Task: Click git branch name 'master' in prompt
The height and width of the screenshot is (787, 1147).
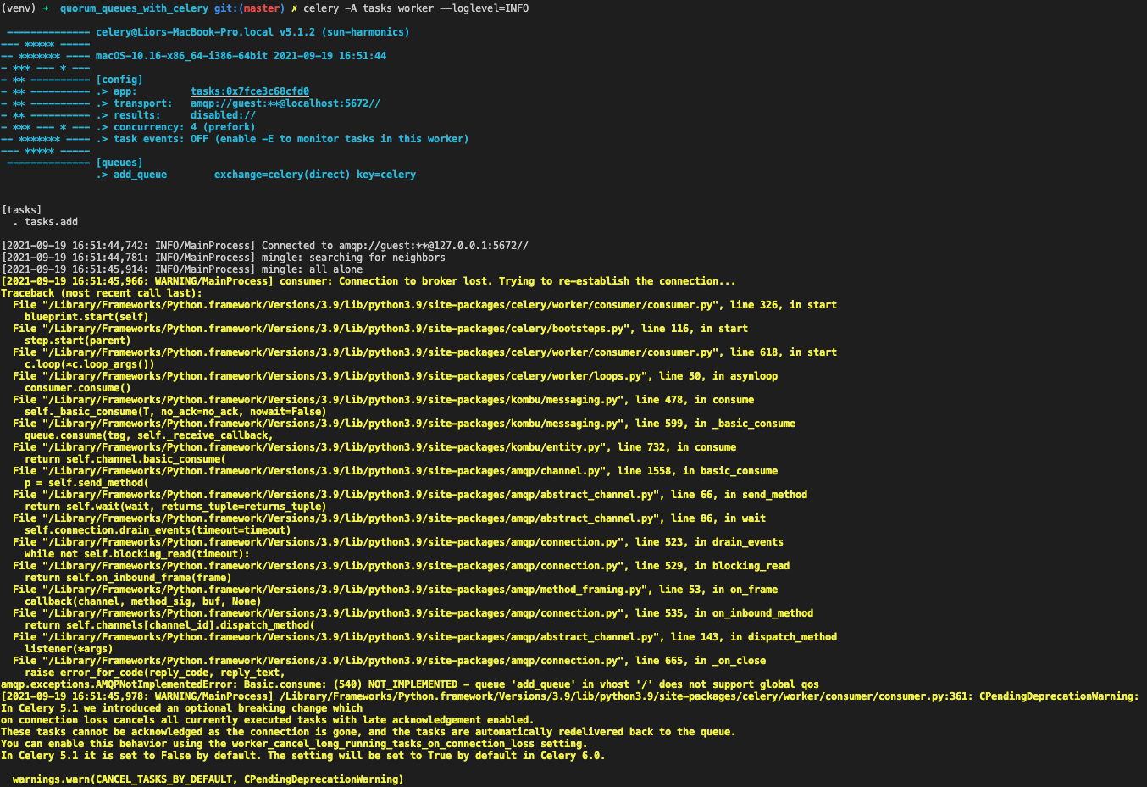Action: pyautogui.click(x=260, y=8)
